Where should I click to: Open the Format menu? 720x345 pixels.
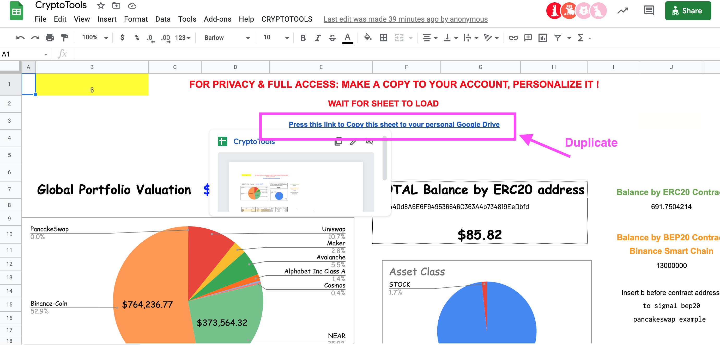click(136, 19)
